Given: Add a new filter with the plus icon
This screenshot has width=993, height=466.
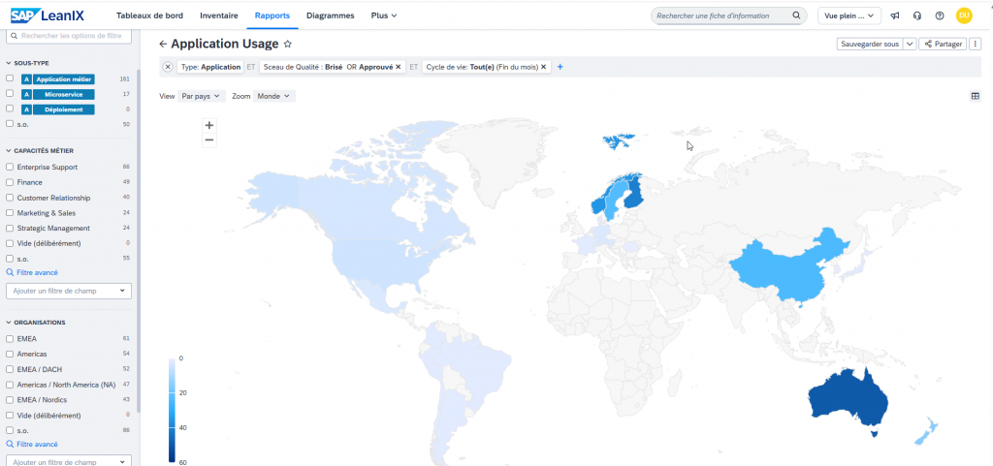Looking at the screenshot, I should (x=561, y=67).
